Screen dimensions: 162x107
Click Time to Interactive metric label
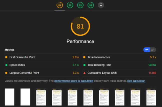pyautogui.click(x=99, y=57)
